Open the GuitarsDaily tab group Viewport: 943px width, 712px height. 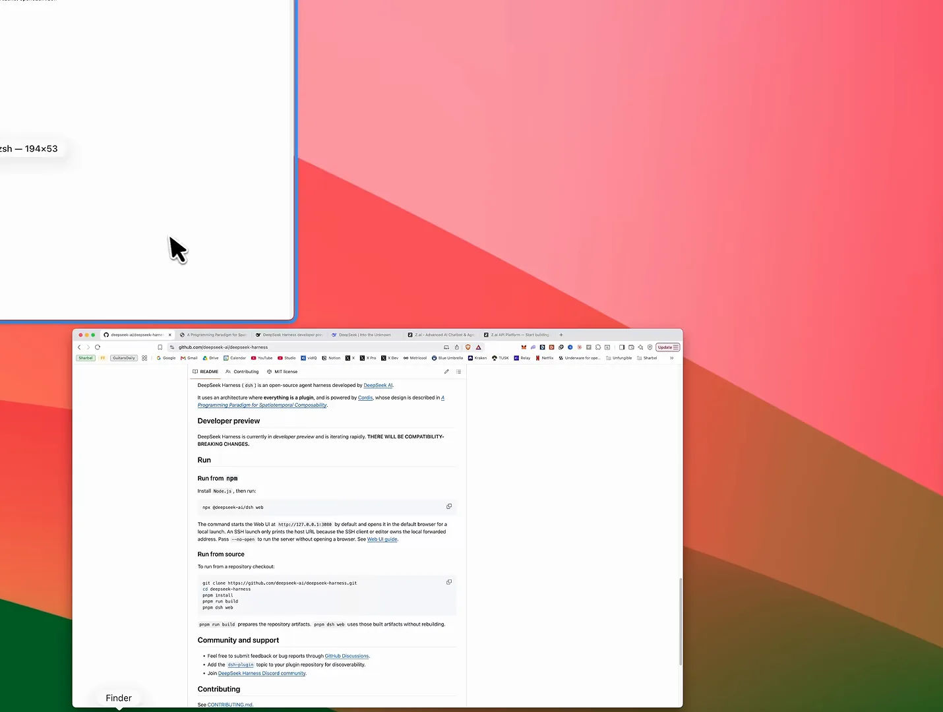(124, 358)
